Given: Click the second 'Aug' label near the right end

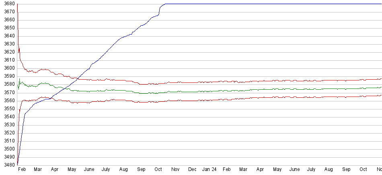Looking at the screenshot, I should tap(329, 170).
